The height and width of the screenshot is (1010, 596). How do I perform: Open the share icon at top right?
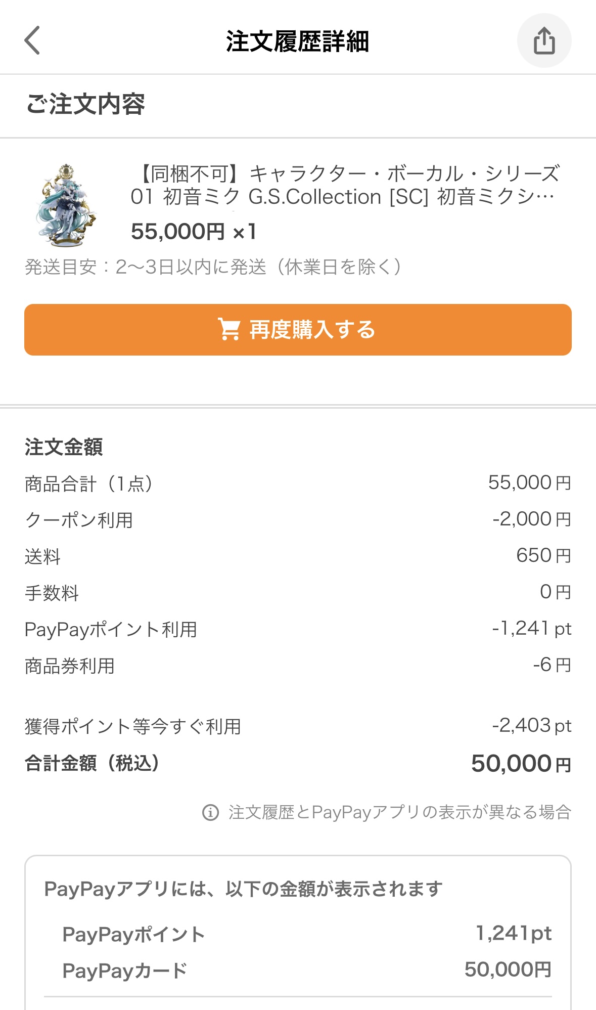click(x=544, y=40)
